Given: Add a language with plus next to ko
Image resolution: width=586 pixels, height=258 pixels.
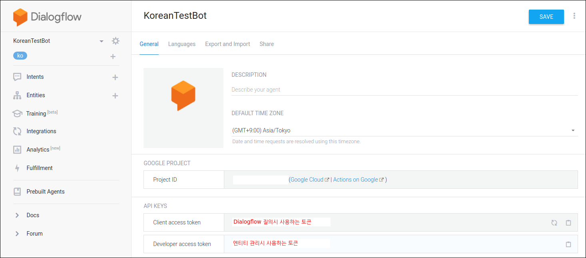Looking at the screenshot, I should (113, 56).
